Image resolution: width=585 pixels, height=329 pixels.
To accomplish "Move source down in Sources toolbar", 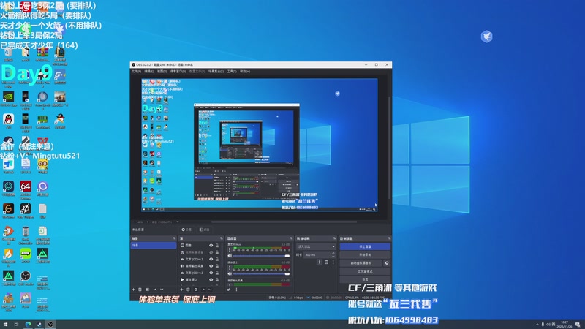I will pyautogui.click(x=210, y=290).
